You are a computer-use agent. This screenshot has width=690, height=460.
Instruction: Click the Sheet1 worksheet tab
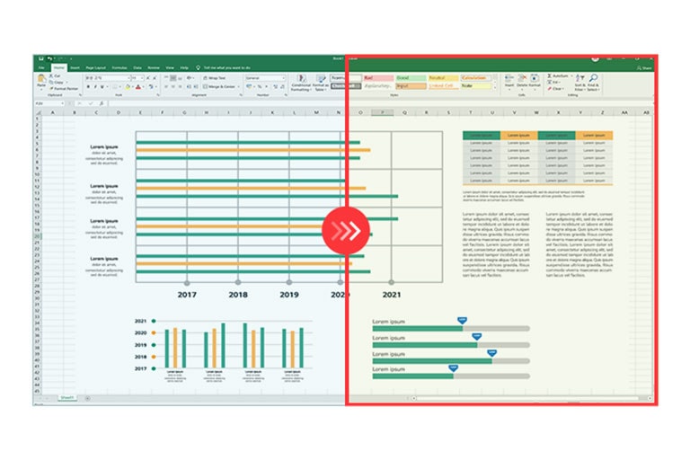[x=66, y=397]
